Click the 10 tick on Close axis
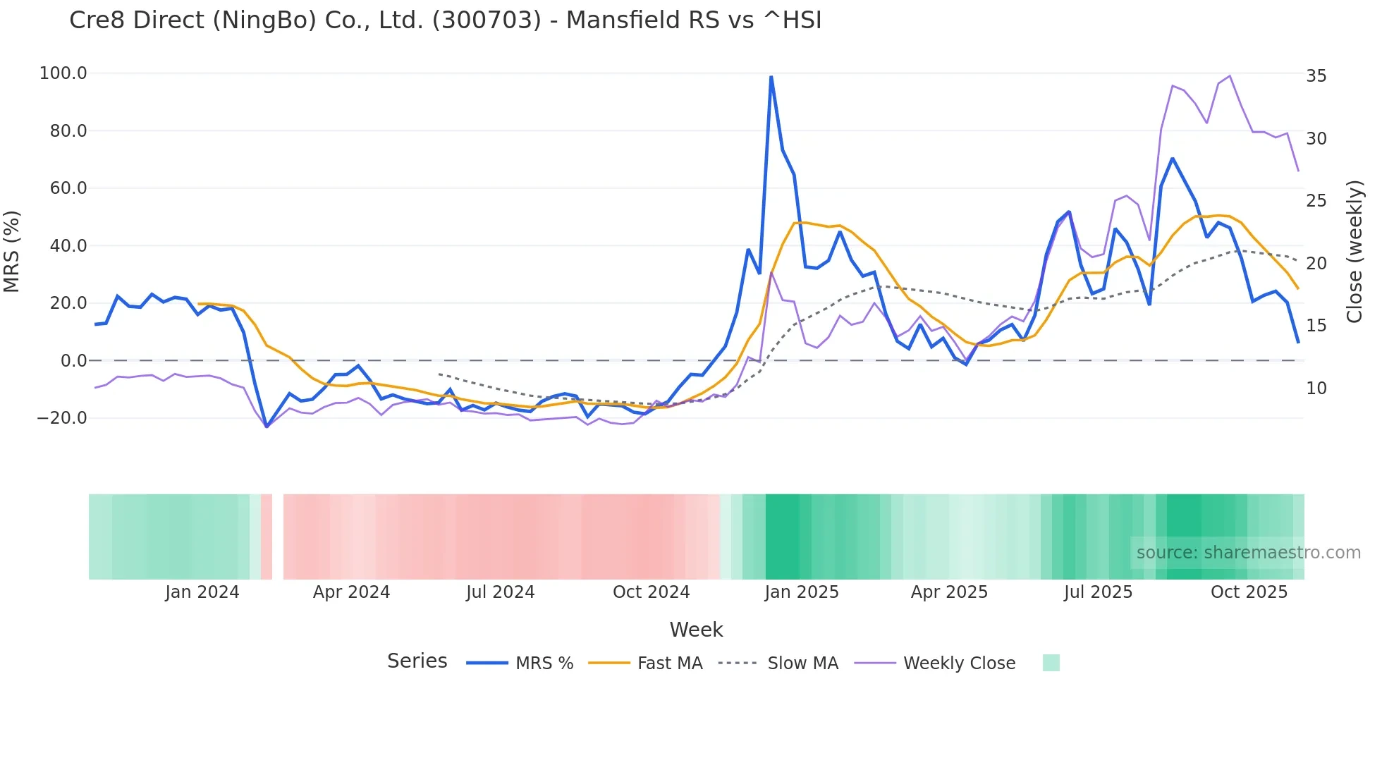1382x777 pixels. (x=1316, y=388)
